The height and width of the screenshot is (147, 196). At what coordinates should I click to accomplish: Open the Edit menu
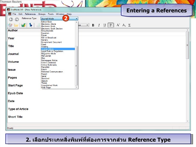20,14
